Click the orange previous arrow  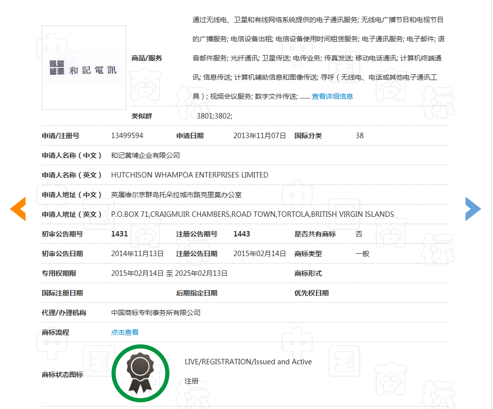point(18,208)
